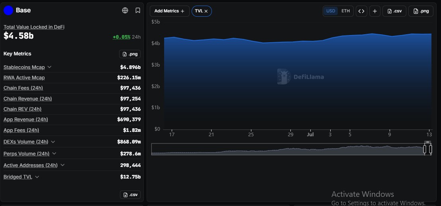The width and height of the screenshot is (441, 206).
Task: Click the $4.896b stablecoins value
Action: [x=130, y=67]
